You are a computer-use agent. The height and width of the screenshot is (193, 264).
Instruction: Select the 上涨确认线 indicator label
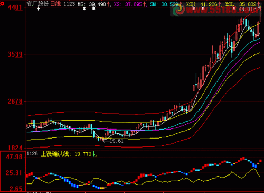54,154
